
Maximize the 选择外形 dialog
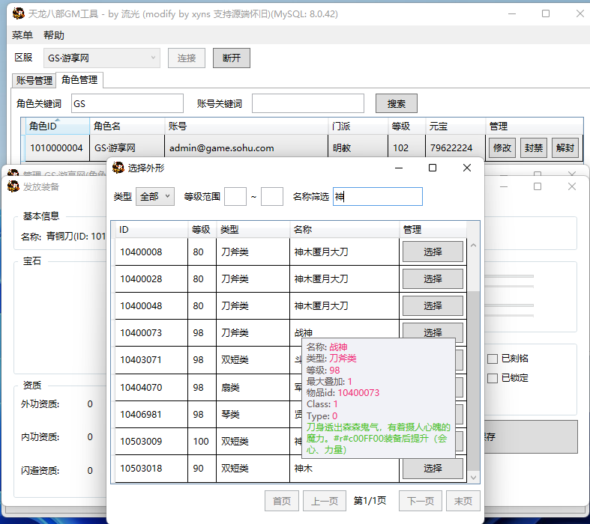tap(433, 168)
